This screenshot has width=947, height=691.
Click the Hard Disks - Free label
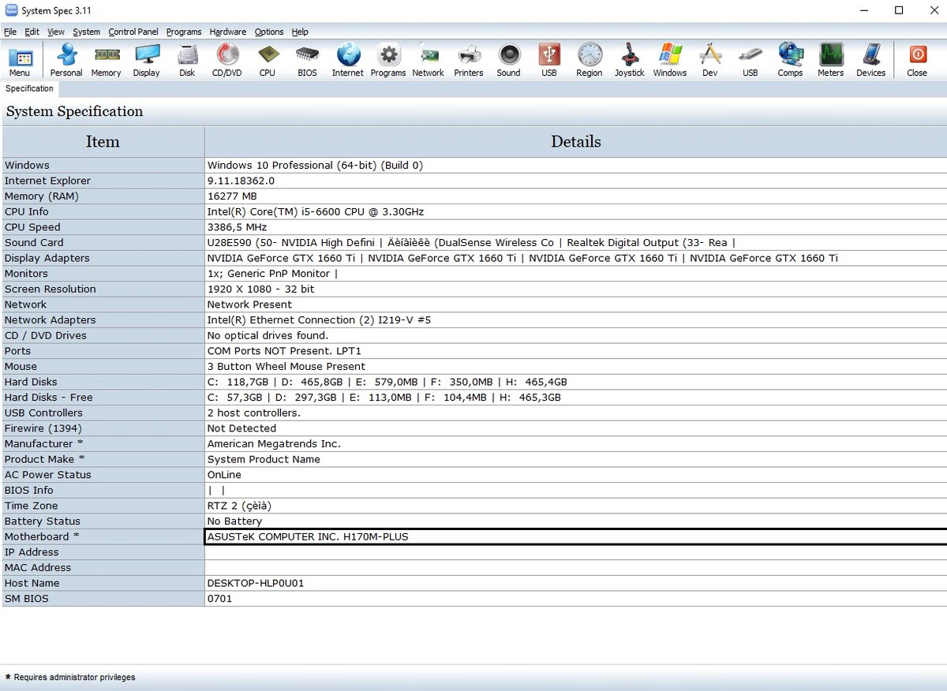pos(103,398)
